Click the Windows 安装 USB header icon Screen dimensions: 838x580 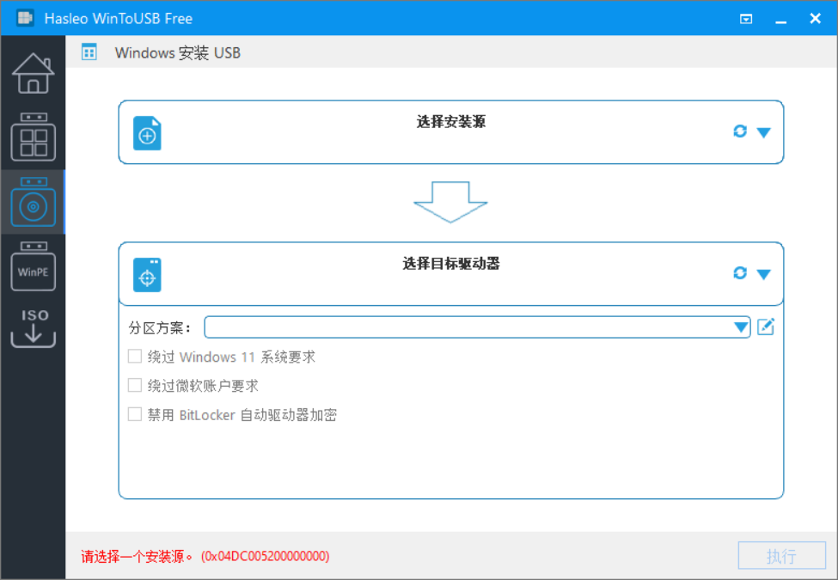[x=89, y=52]
